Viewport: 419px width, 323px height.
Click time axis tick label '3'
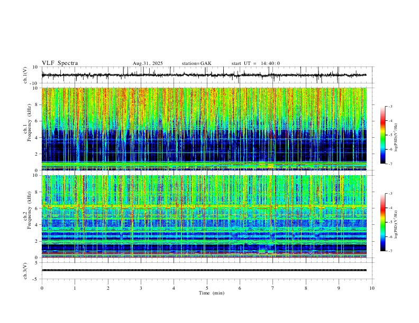coord(141,288)
